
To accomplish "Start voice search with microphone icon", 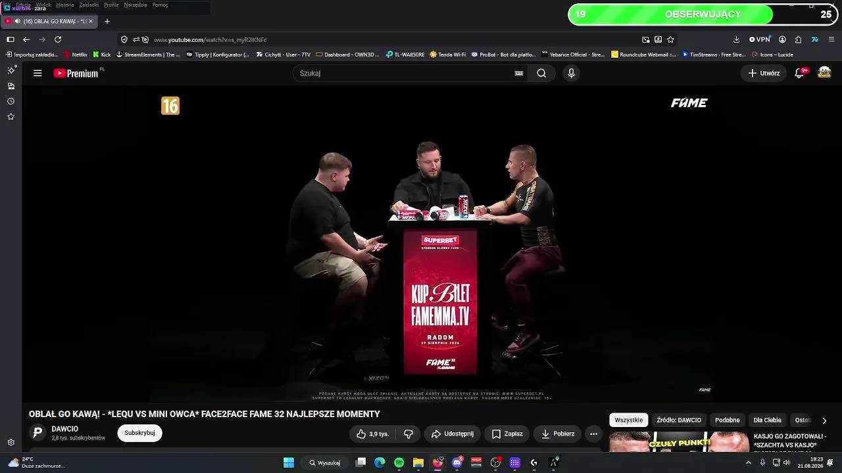I will pyautogui.click(x=571, y=74).
